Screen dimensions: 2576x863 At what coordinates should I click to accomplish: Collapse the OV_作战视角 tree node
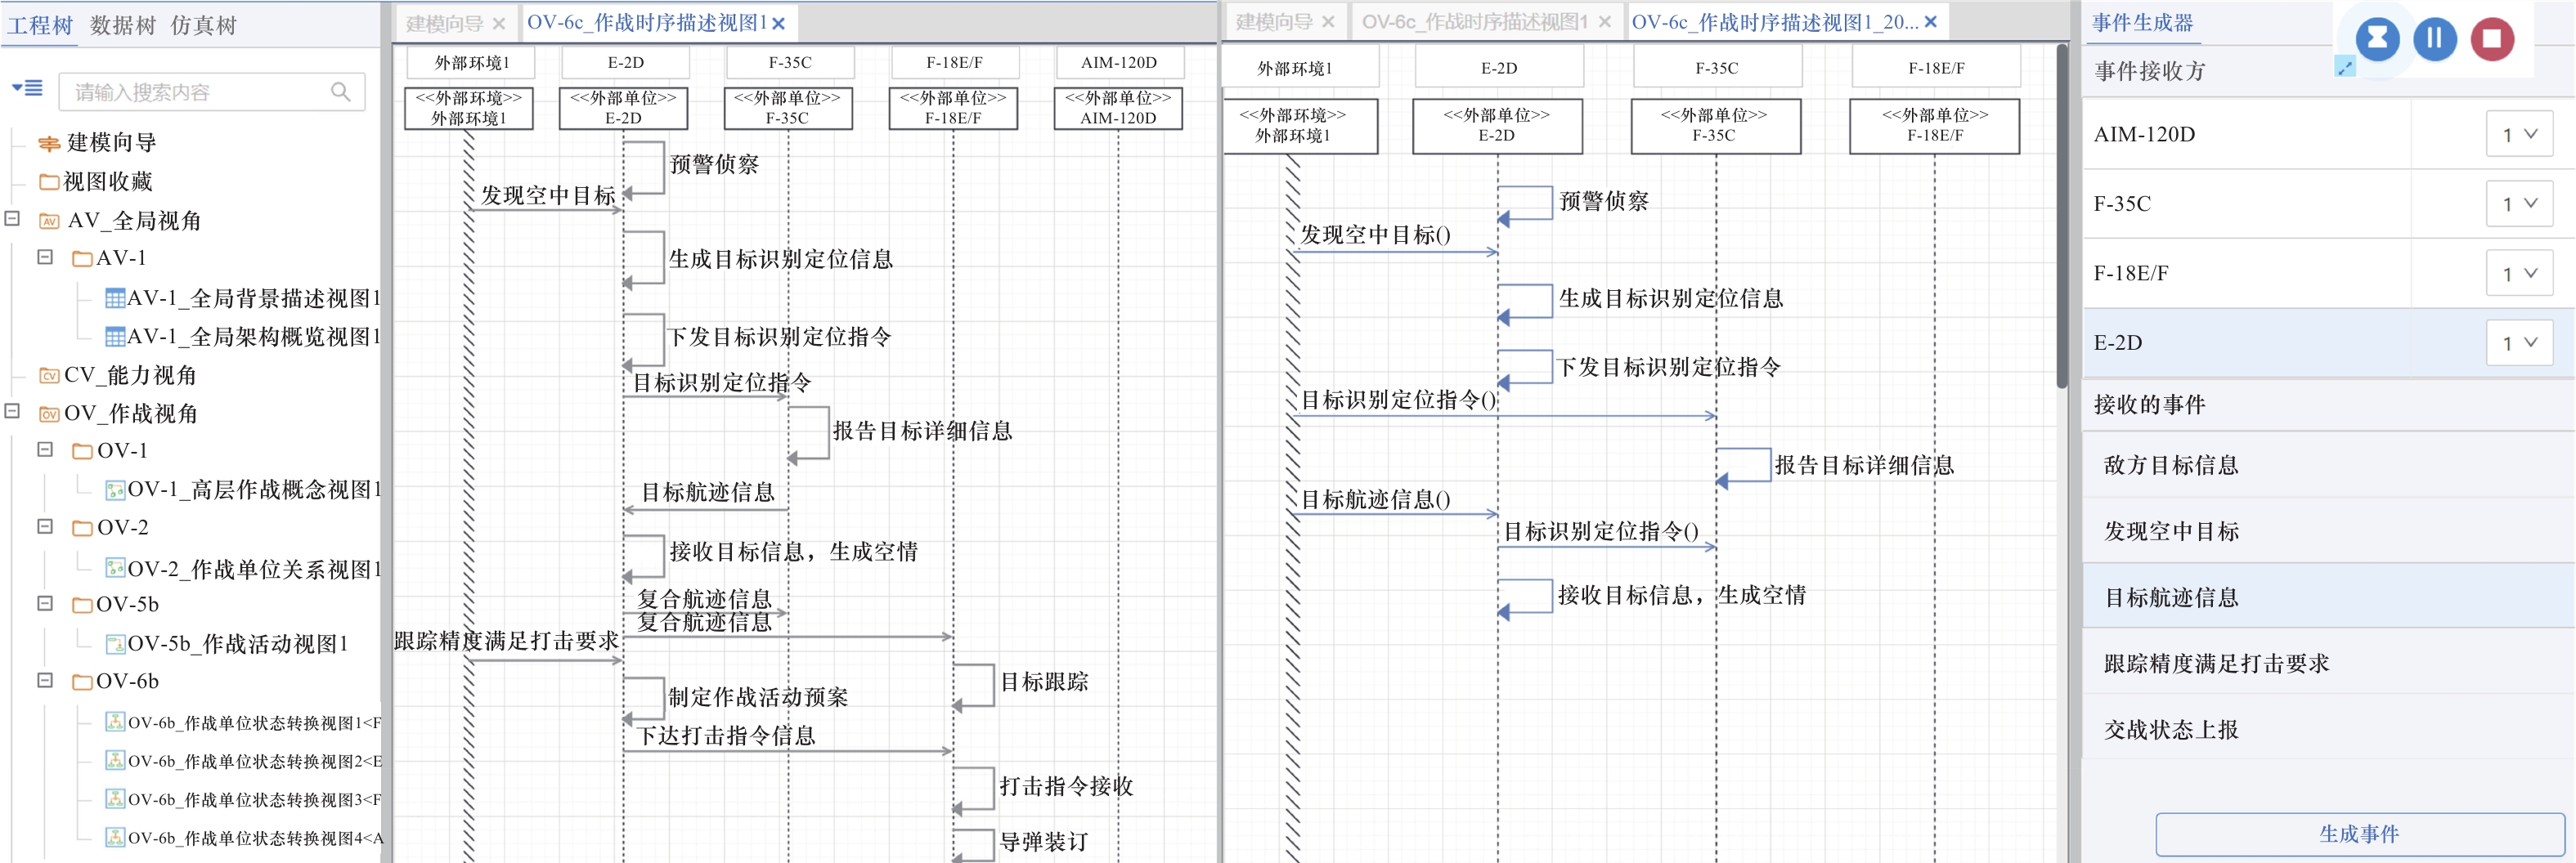click(12, 410)
